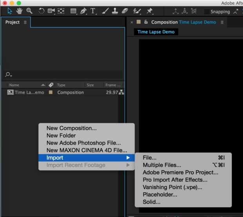Click the Time Lapse composition thumbnail icon
This screenshot has width=243, height=217.
(x=10, y=92)
